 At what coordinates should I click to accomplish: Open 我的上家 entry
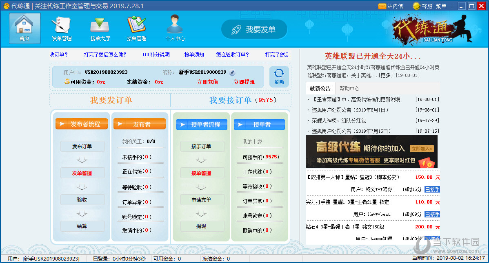point(253,142)
